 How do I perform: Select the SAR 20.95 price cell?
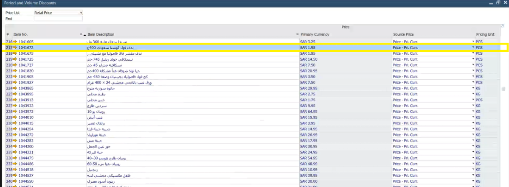346,71
